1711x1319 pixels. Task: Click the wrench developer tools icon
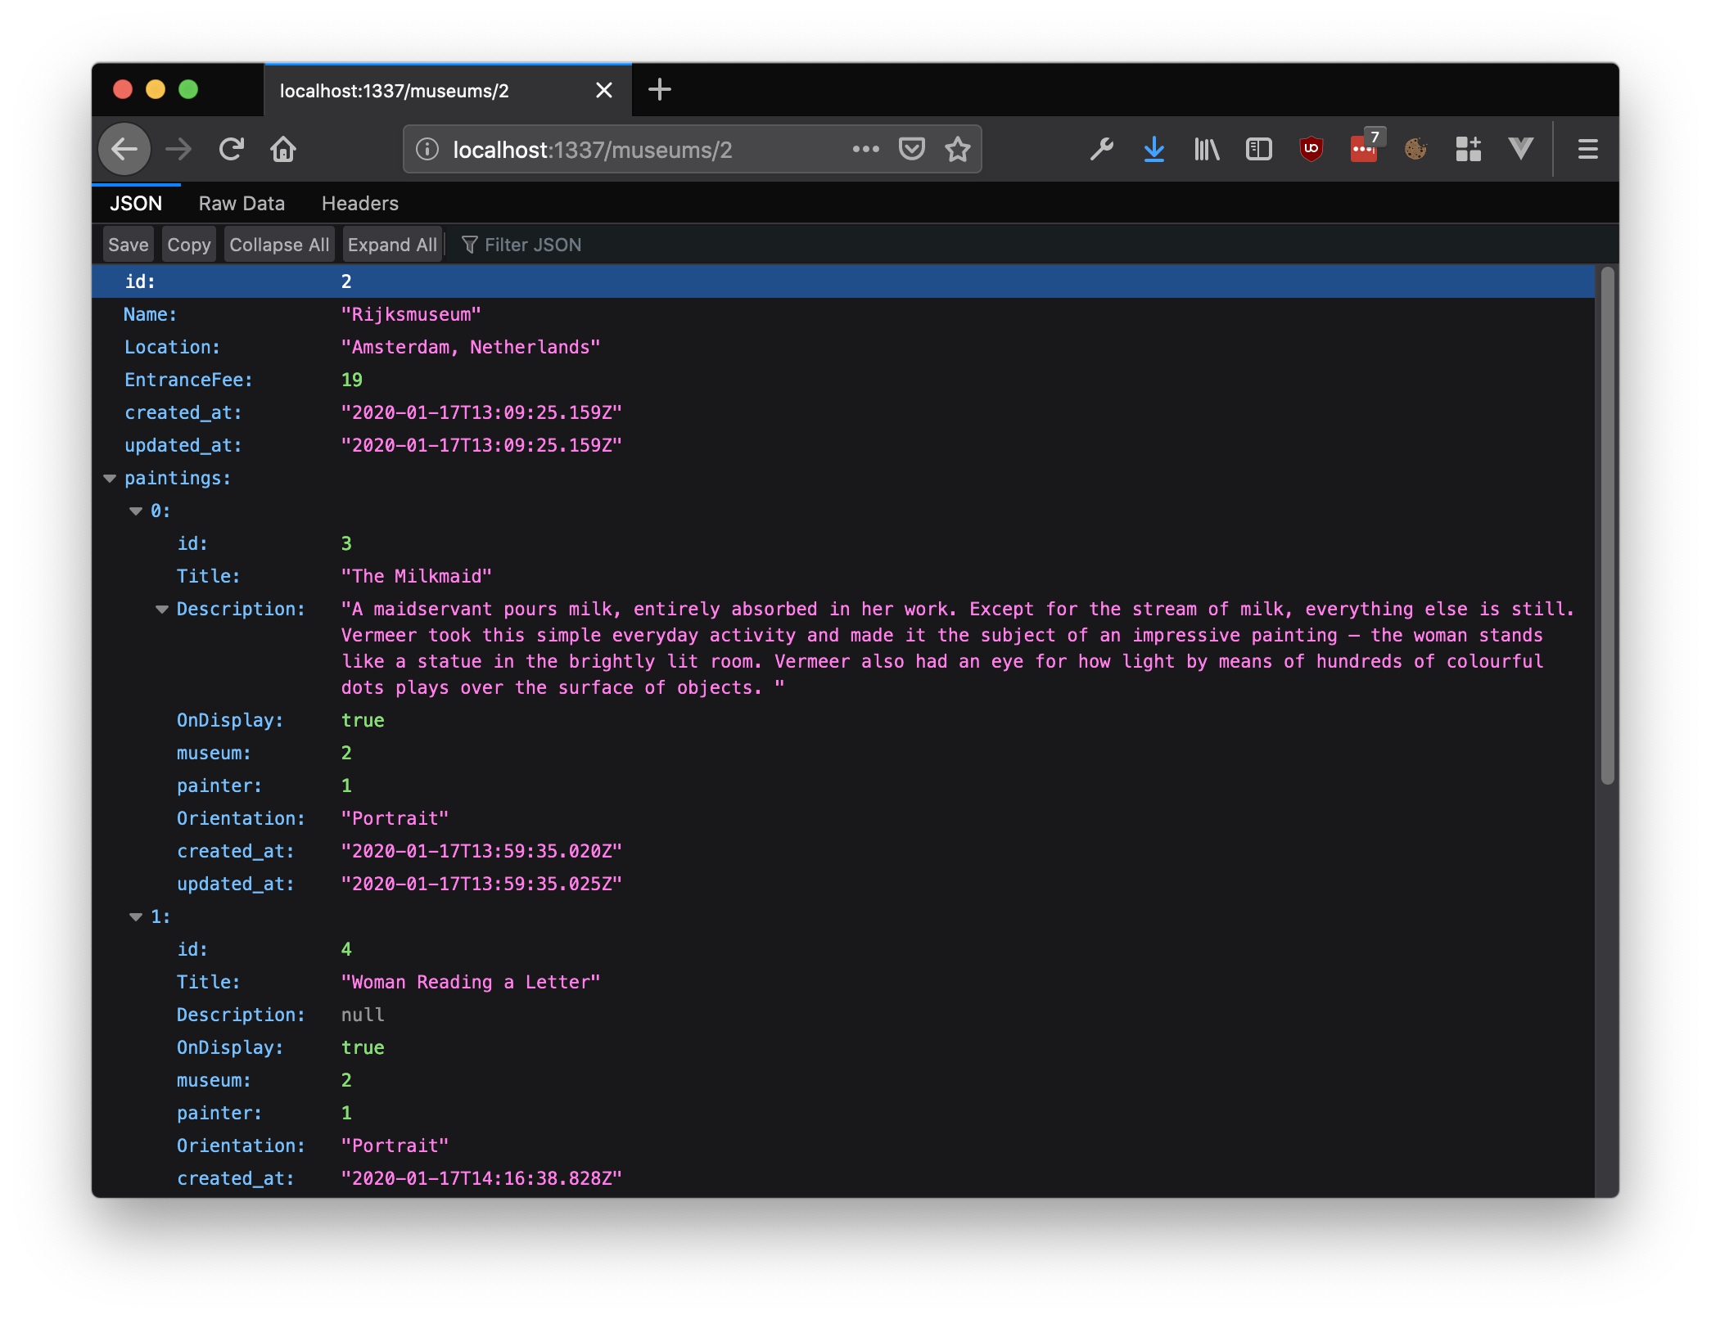coord(1101,149)
